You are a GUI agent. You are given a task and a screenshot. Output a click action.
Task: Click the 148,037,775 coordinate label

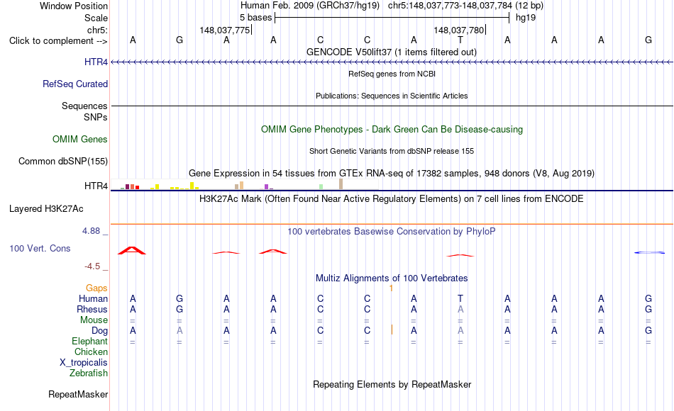(225, 30)
